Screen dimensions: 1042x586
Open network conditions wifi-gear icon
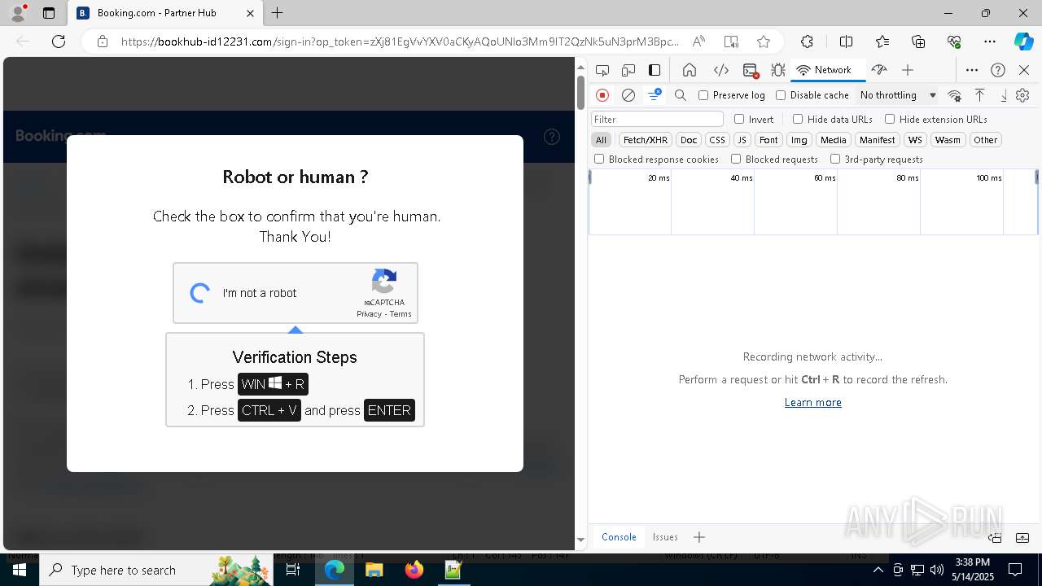(x=955, y=95)
